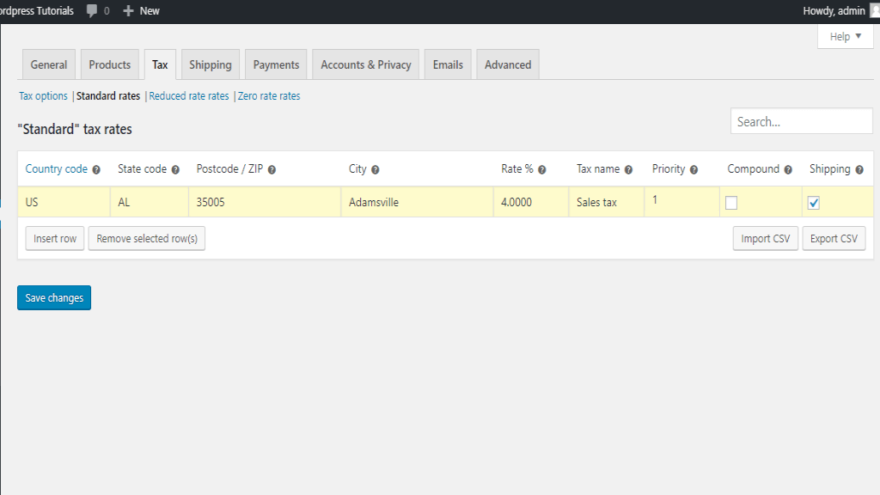The height and width of the screenshot is (495, 880).
Task: Edit the Postcode field showing 35005
Action: coord(264,203)
